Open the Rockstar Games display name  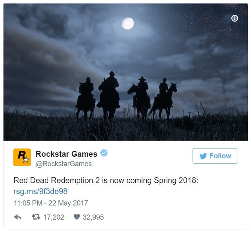click(x=66, y=154)
